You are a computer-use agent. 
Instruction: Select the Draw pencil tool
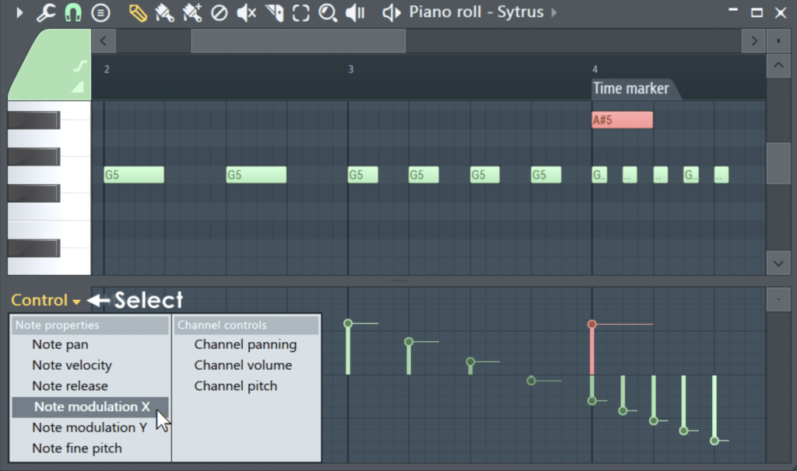137,12
